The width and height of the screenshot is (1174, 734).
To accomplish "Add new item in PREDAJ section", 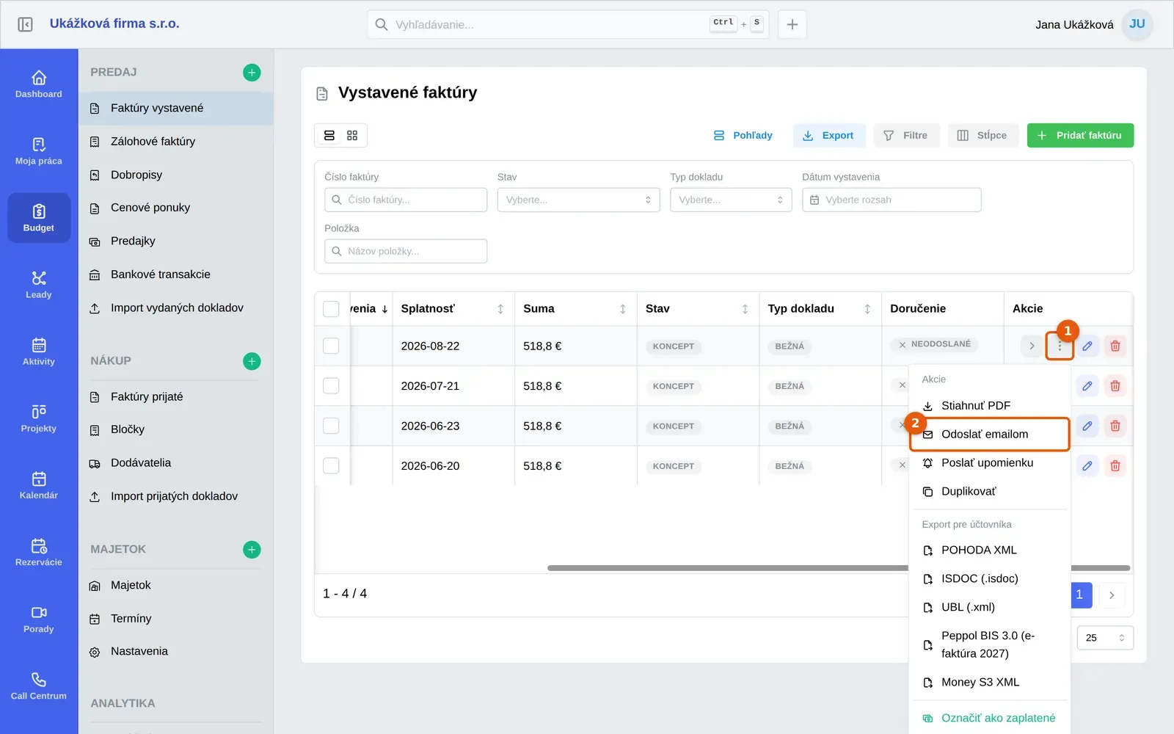I will (252, 73).
